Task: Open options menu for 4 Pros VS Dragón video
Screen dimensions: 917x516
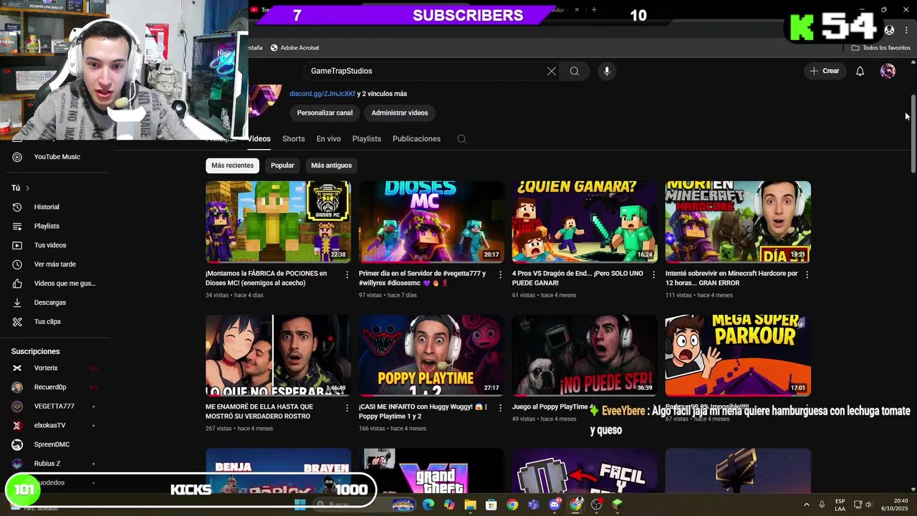Action: [654, 274]
